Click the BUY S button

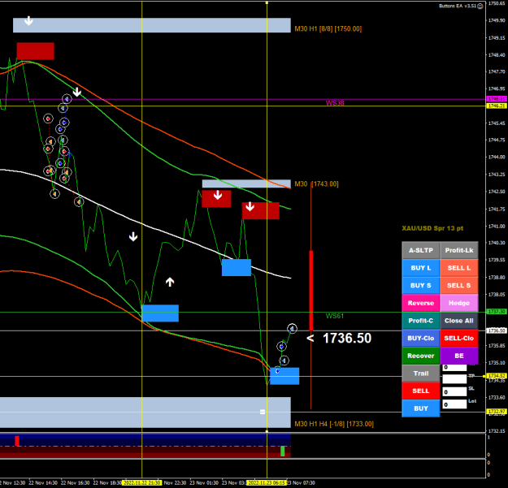pos(421,286)
